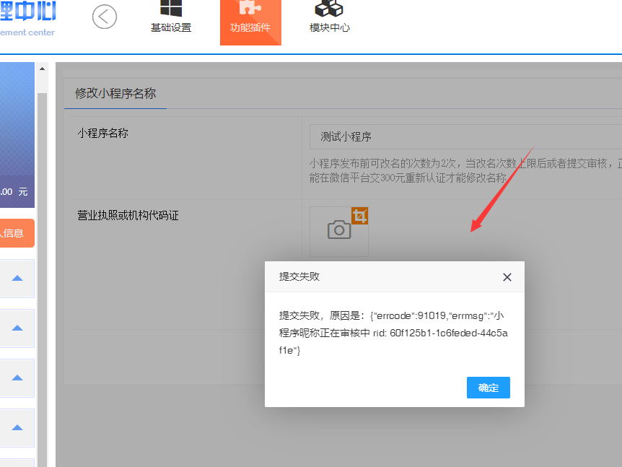The image size is (622, 467).
Task: Select the 修改小程序名称 tab
Action: pos(115,94)
